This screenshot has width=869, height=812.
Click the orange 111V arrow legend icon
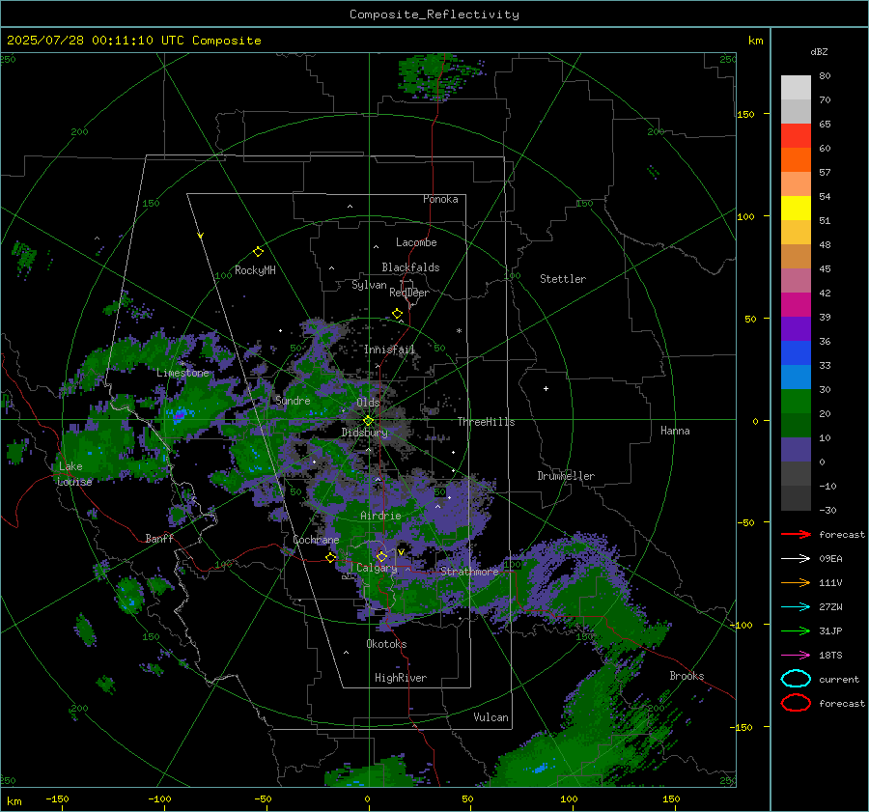[796, 582]
